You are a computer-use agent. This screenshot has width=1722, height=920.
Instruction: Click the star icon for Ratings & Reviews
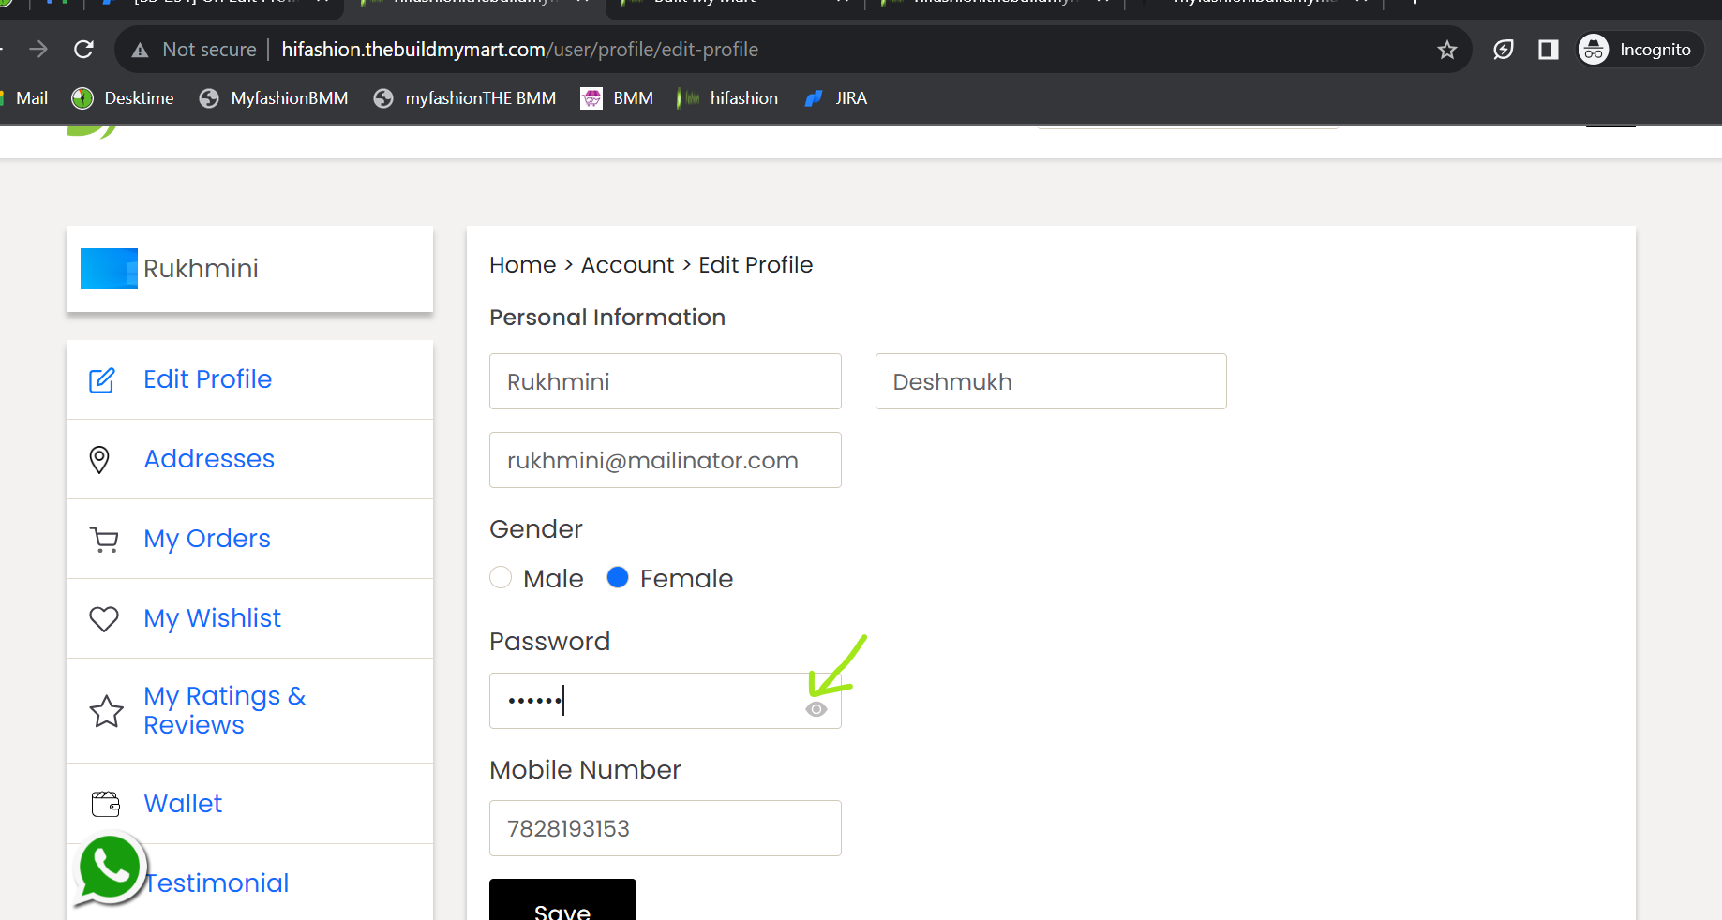[x=106, y=711]
